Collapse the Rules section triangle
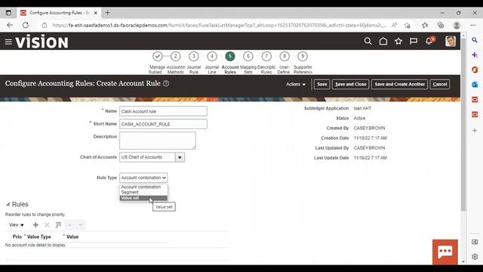 click(8, 204)
